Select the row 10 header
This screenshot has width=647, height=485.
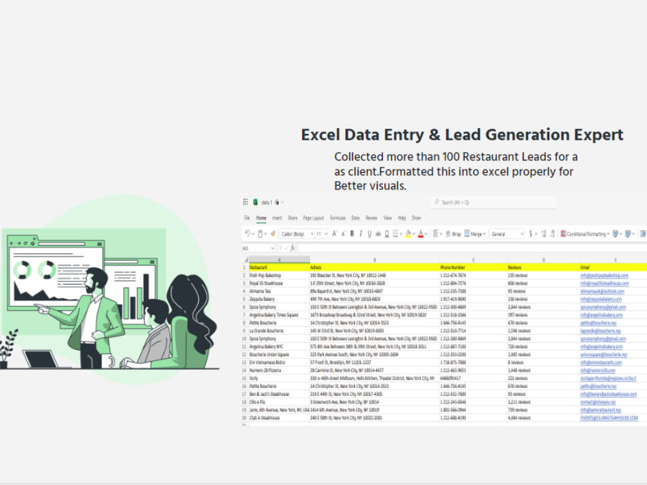[245, 339]
